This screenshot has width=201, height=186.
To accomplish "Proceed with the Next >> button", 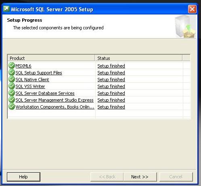I will pos(140,177).
